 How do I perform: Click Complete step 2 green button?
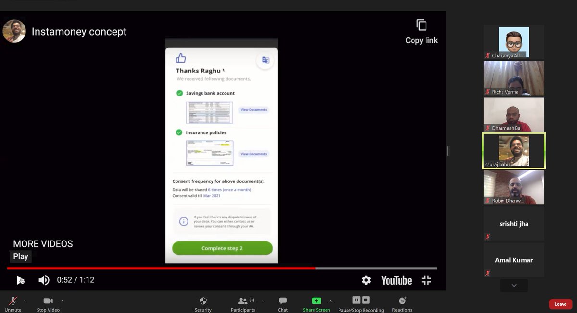click(x=222, y=248)
